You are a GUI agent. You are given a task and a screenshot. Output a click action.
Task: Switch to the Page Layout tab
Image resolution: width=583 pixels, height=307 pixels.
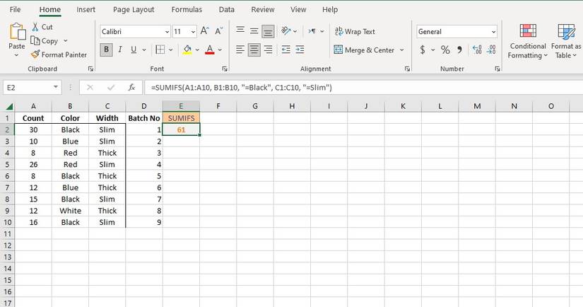click(x=134, y=9)
